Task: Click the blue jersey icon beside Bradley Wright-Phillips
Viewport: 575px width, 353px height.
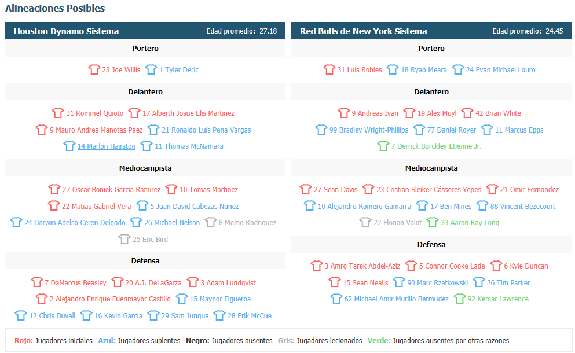Action: coord(321,130)
